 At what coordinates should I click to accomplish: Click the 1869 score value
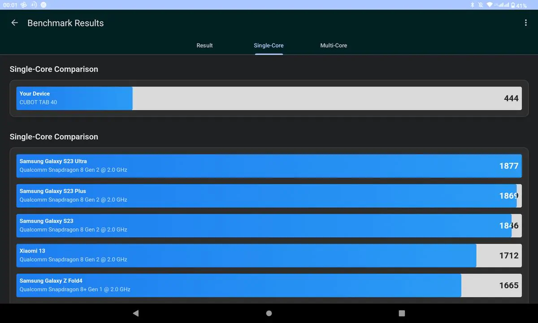click(x=509, y=196)
